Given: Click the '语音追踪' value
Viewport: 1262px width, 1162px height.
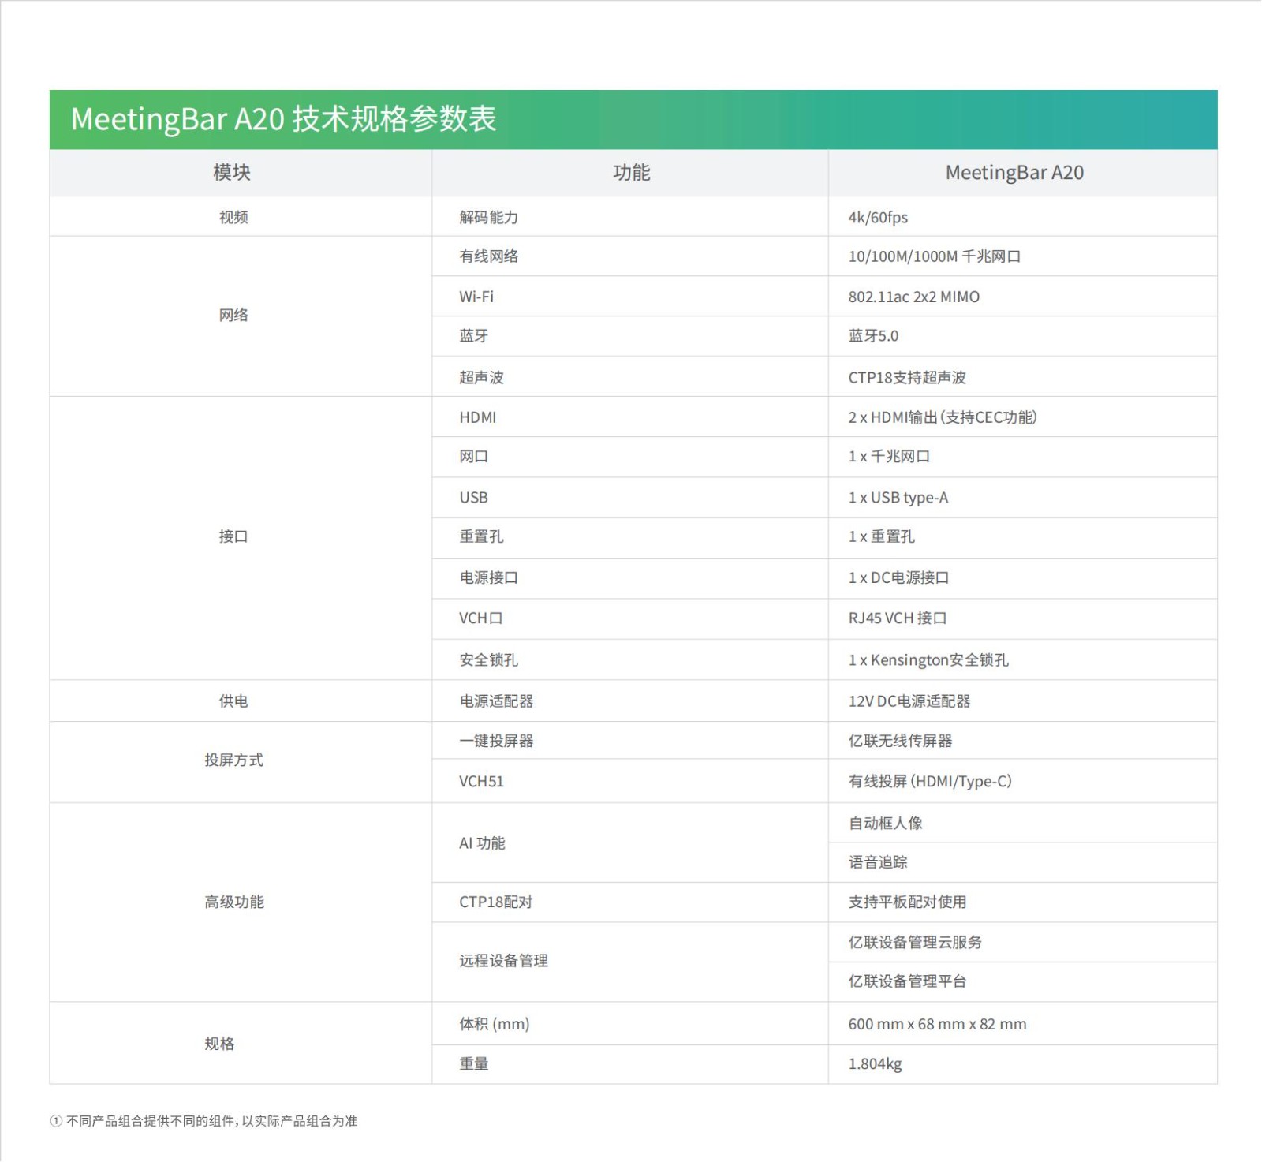Looking at the screenshot, I should [x=878, y=862].
